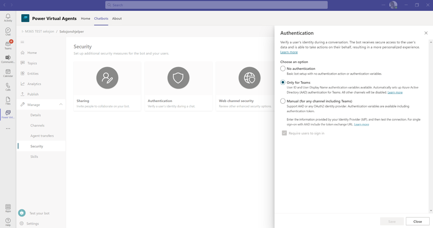Switch to the Chatbots tab
Image resolution: width=433 pixels, height=228 pixels.
tap(101, 19)
